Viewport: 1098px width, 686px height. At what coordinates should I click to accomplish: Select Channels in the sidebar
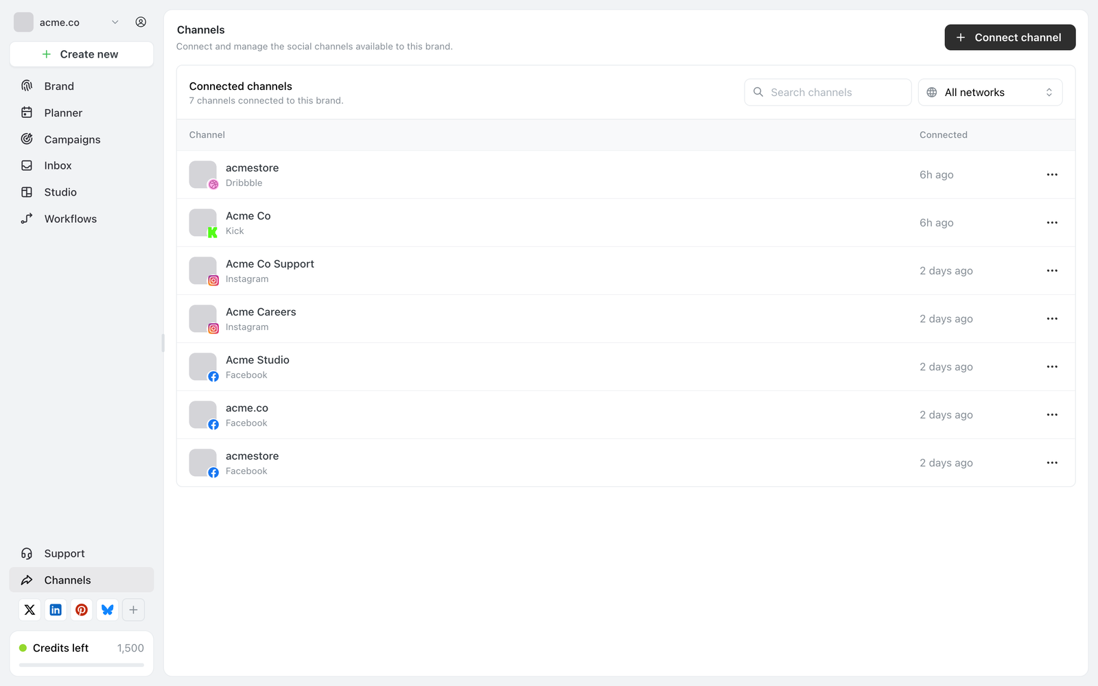pos(82,580)
